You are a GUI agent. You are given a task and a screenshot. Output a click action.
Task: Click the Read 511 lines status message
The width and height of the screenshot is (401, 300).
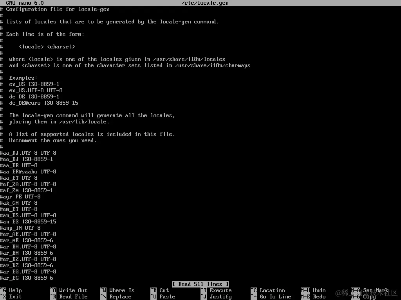tap(200, 284)
